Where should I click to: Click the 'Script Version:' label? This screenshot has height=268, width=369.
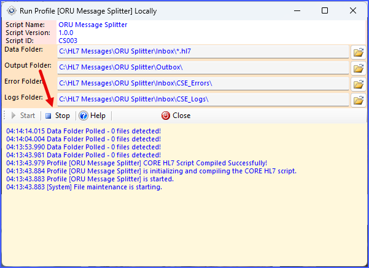tap(28, 33)
